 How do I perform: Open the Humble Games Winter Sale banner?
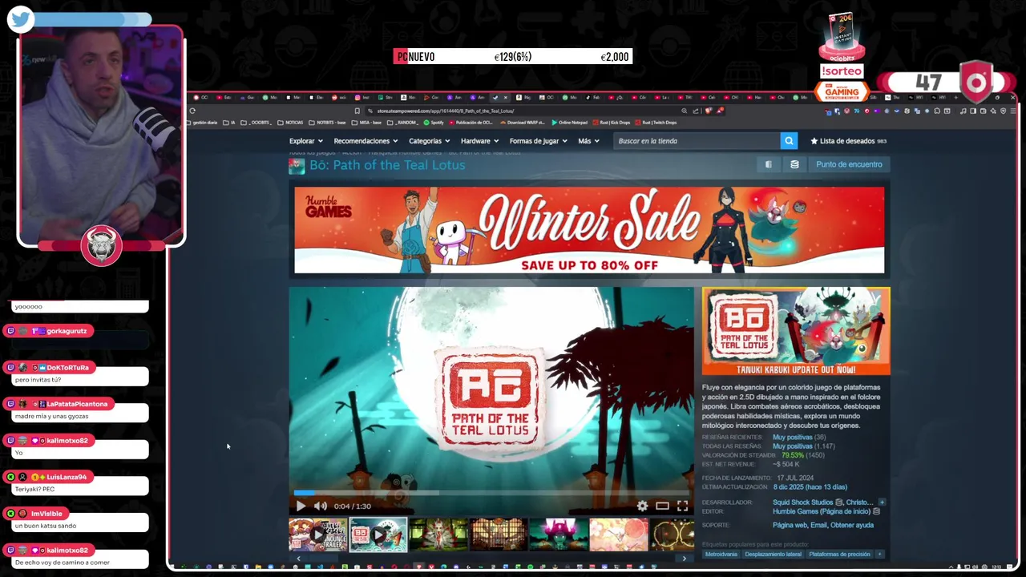click(589, 230)
